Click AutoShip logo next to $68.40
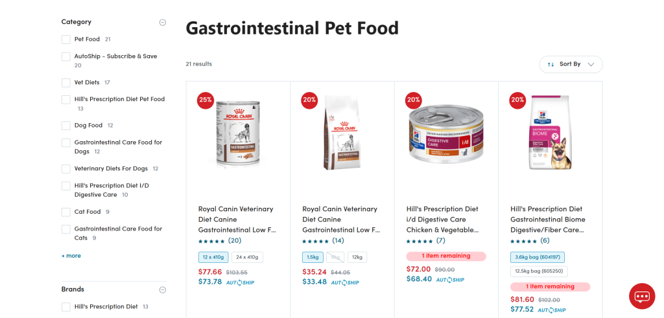Screen dimensions: 664x318 click(x=450, y=280)
